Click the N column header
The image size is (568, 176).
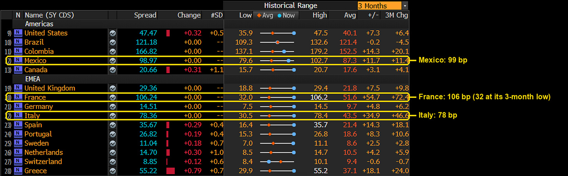click(18, 15)
